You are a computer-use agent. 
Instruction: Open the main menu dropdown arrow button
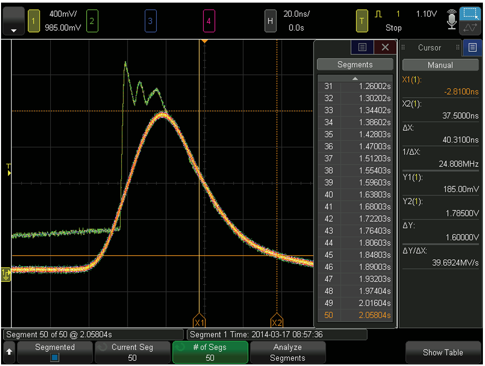(14, 21)
